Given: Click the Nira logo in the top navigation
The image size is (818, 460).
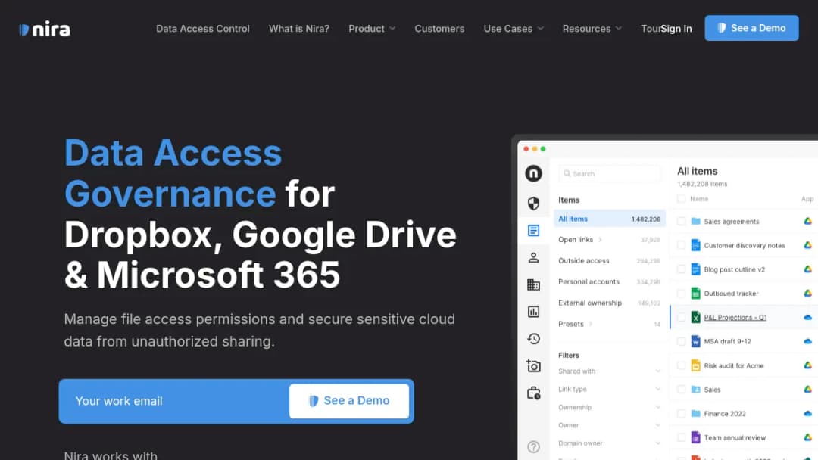Looking at the screenshot, I should click(45, 30).
